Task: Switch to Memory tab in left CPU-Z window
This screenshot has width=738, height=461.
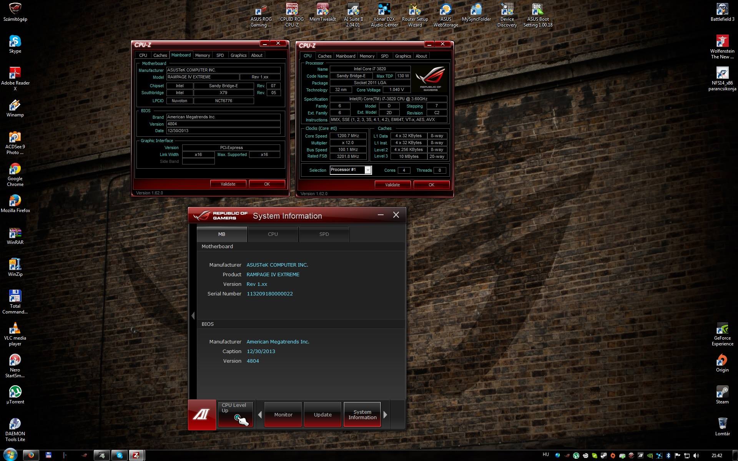Action: (x=203, y=55)
